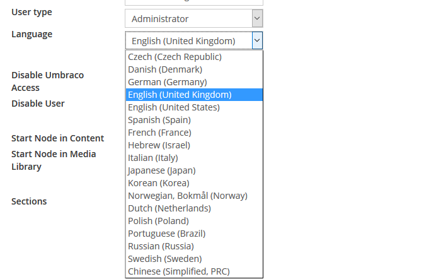
Task: Select Italian (Italy) option
Action: pyautogui.click(x=152, y=158)
